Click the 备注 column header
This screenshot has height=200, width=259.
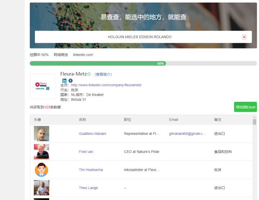[218, 119]
